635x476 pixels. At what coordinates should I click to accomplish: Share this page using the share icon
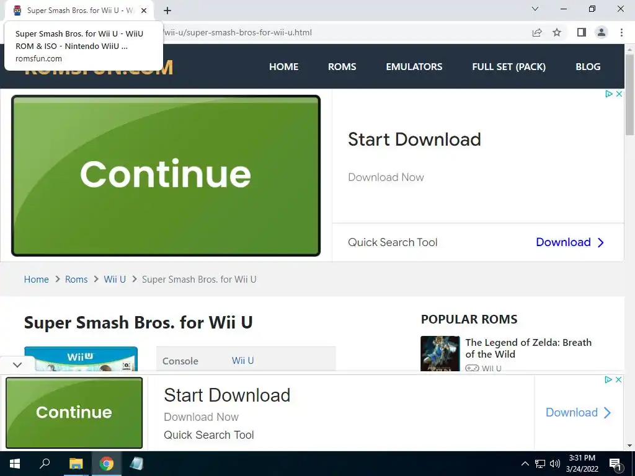pos(537,32)
